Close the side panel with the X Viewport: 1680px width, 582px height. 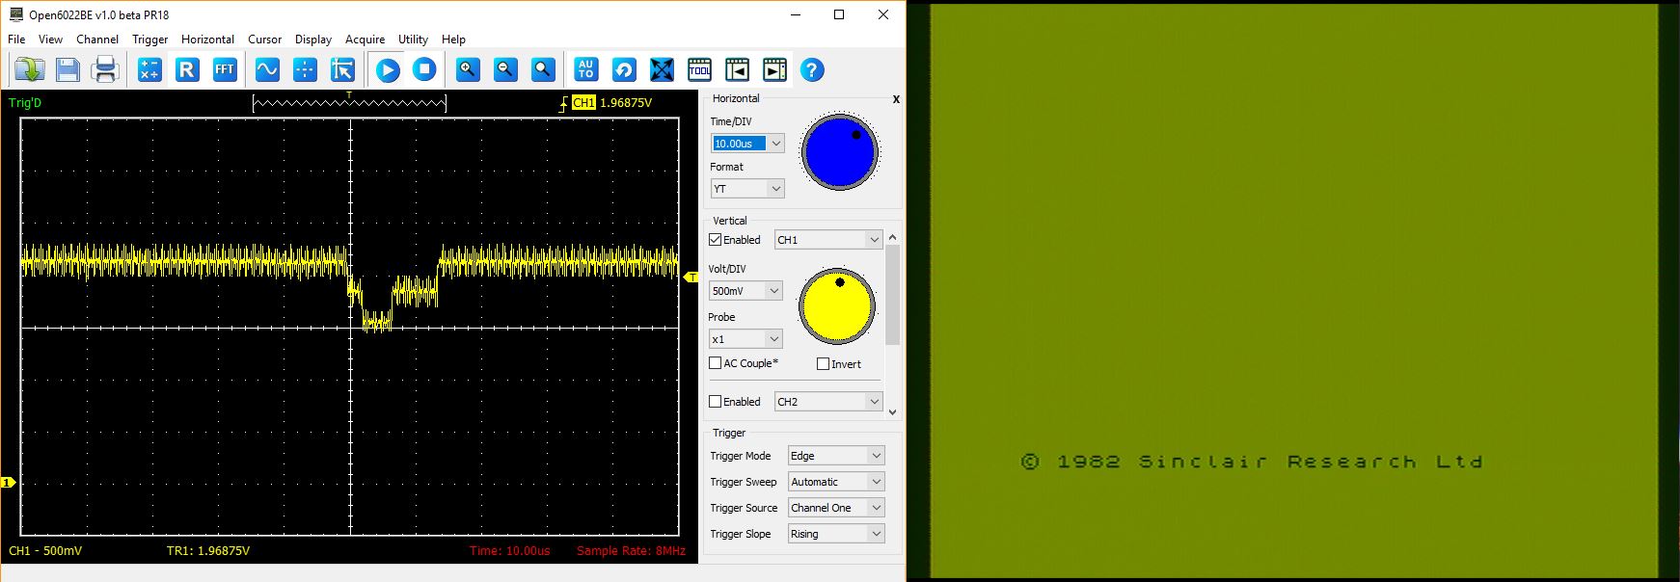point(896,99)
